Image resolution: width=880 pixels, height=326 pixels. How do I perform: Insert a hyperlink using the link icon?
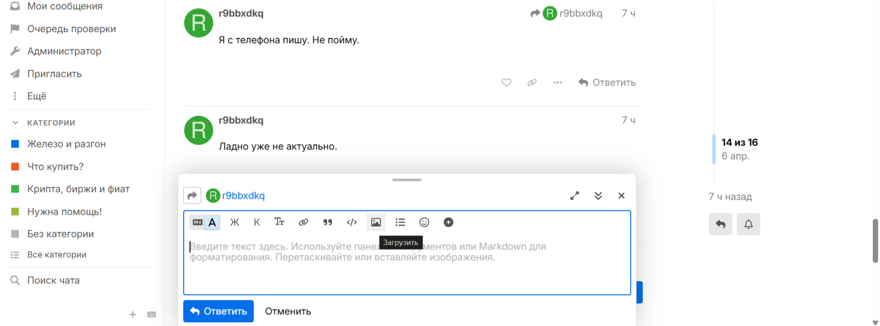point(303,222)
